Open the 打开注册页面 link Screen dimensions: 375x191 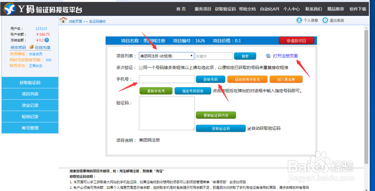click(285, 56)
